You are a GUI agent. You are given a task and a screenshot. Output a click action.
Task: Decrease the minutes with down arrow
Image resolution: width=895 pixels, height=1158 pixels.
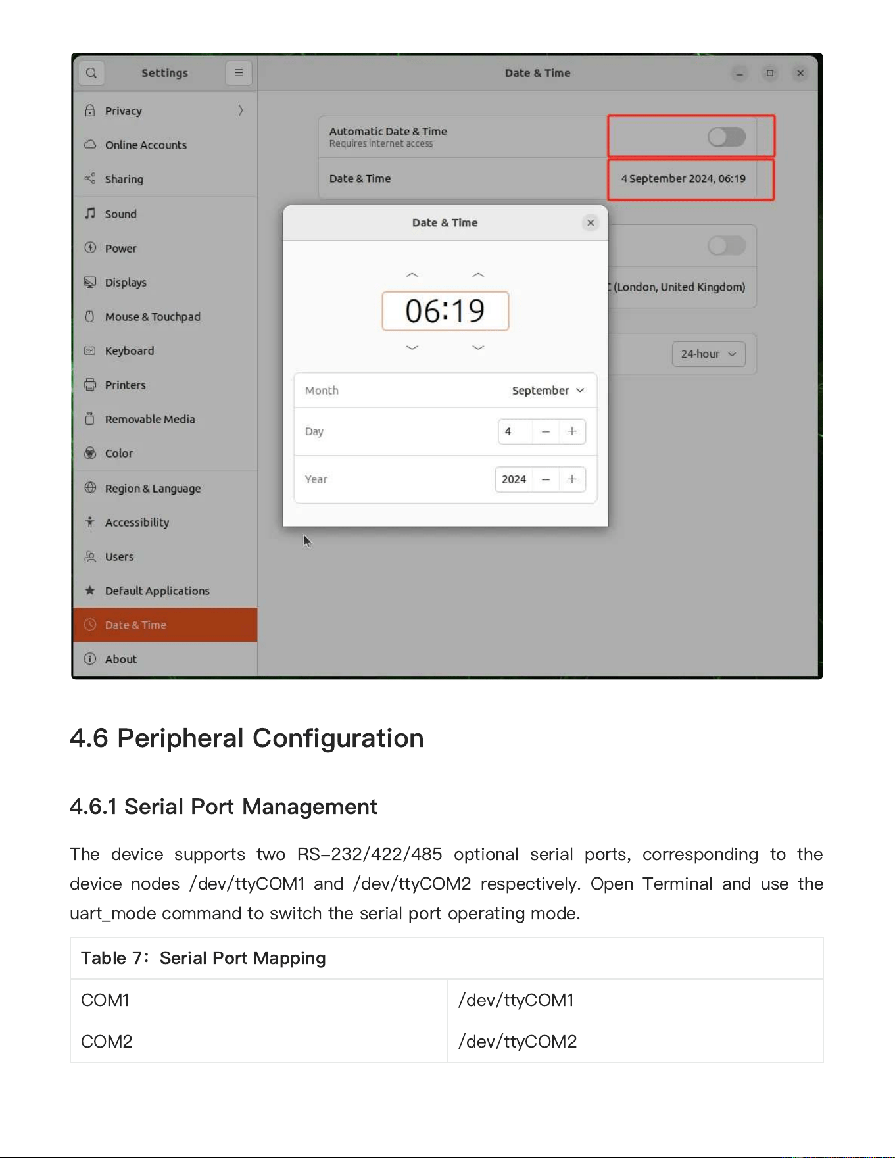478,347
